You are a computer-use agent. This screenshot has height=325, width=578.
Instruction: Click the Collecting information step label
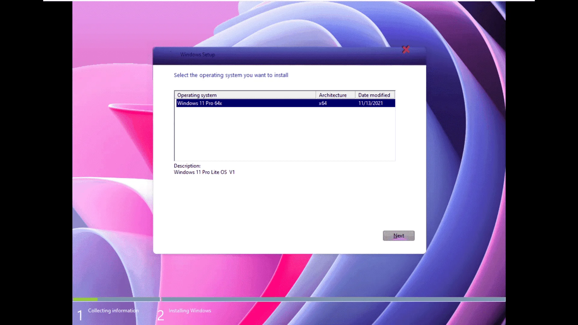(x=113, y=311)
